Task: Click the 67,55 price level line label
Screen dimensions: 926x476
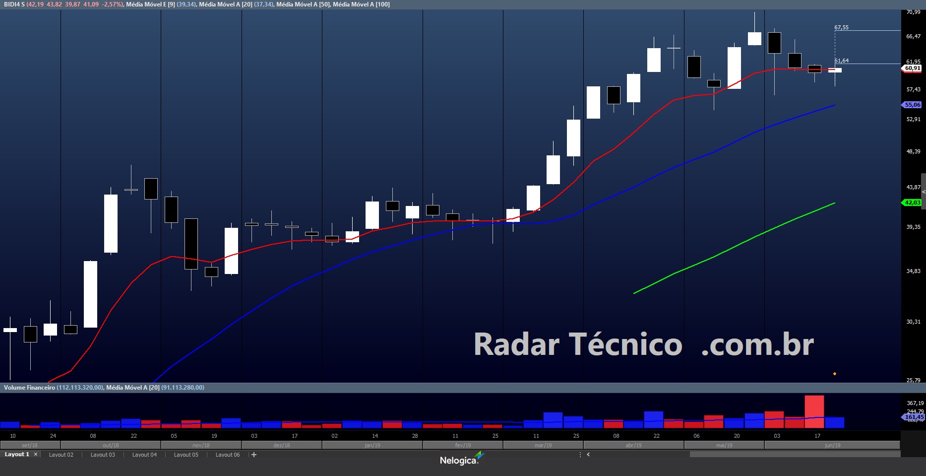Action: (x=841, y=28)
